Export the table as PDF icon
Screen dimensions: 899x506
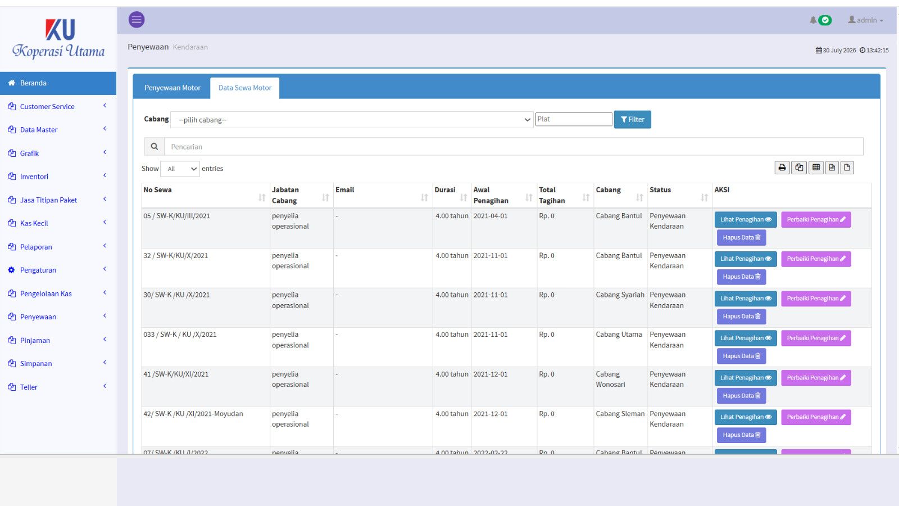pos(847,168)
